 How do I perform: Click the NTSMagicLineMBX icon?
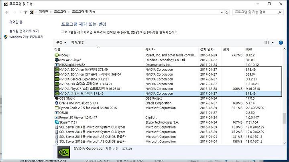coord(57,65)
